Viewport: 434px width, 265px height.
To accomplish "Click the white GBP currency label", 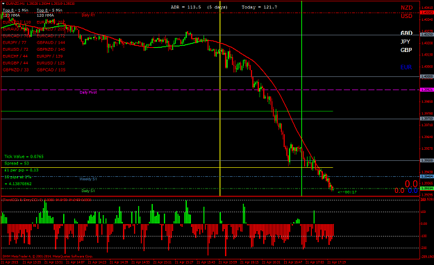I will [406, 50].
